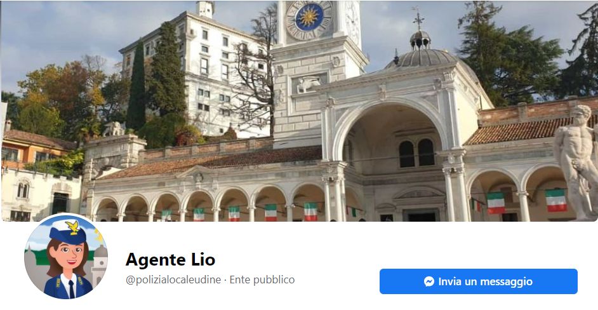
Task: Click the rightmost Italian flag on the portico
Action: coord(555,200)
